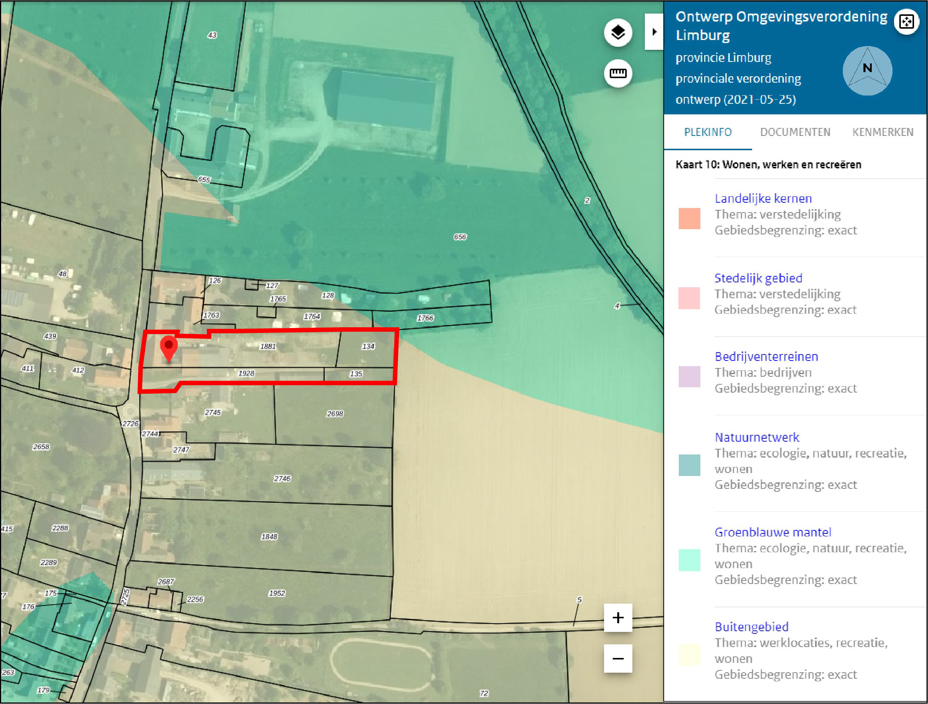The width and height of the screenshot is (928, 704).
Task: Click parcel label 2698 on the map
Action: 335,414
